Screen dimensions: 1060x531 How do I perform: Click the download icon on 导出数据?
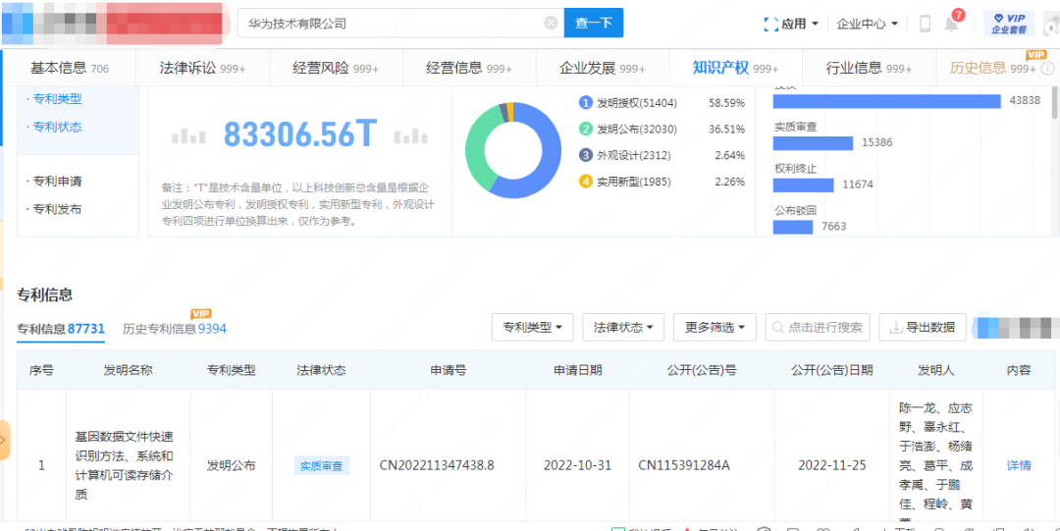coord(896,328)
